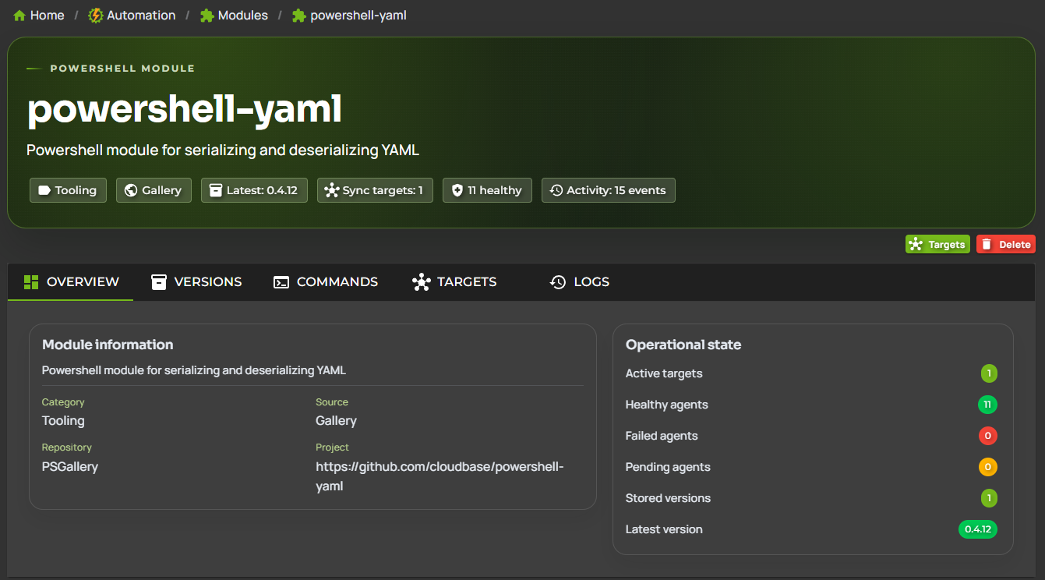Click the Module information heading
1045x580 pixels.
click(108, 345)
